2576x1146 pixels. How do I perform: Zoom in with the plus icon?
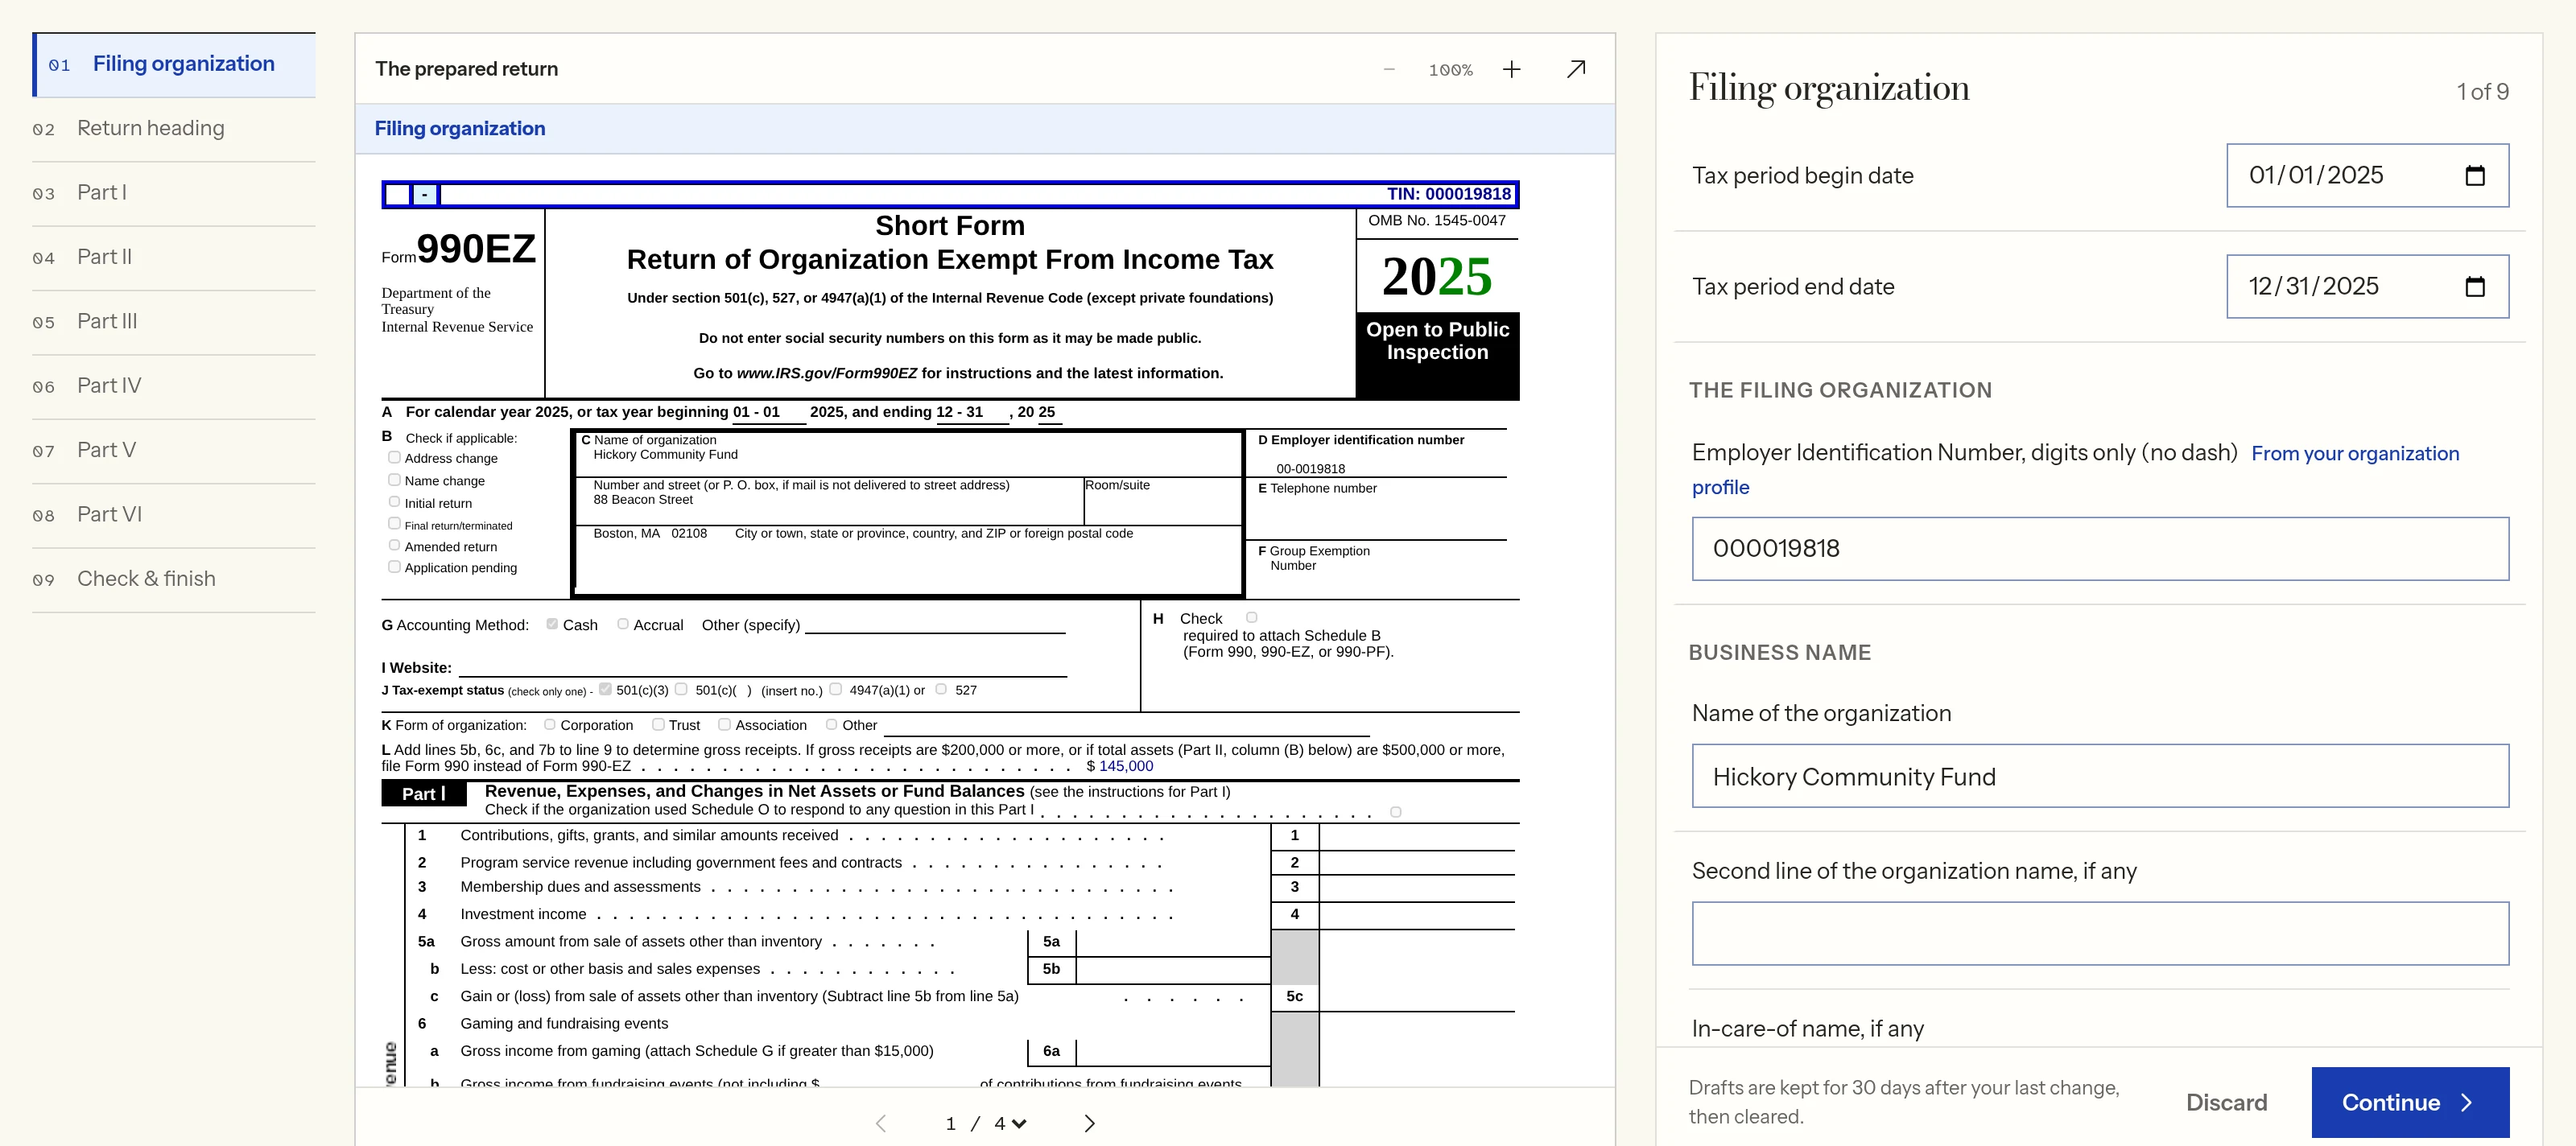(1511, 69)
